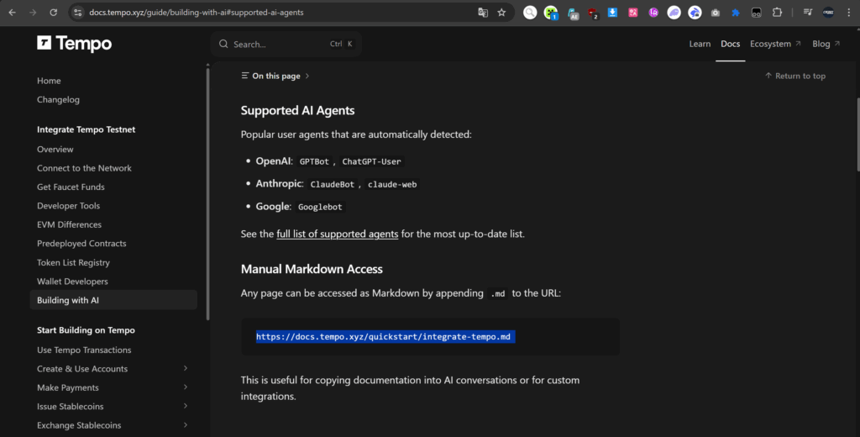The image size is (860, 437).
Task: Click the main page scrollbar thumb
Action: tap(857, 134)
